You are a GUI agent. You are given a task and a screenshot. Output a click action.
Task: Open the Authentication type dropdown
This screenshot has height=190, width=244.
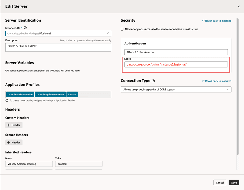click(176, 52)
